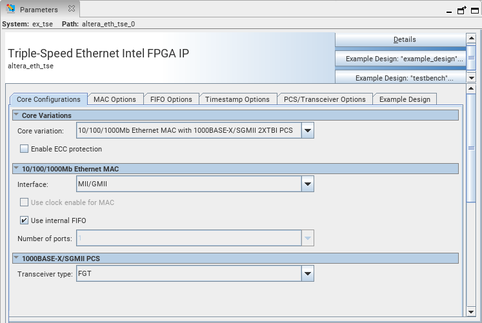
Task: Collapse the Core Variations section
Action: point(16,115)
